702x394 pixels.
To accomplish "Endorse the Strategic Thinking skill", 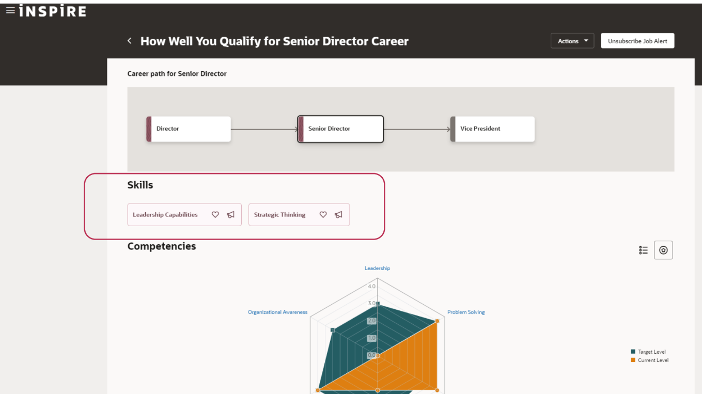I will (338, 214).
